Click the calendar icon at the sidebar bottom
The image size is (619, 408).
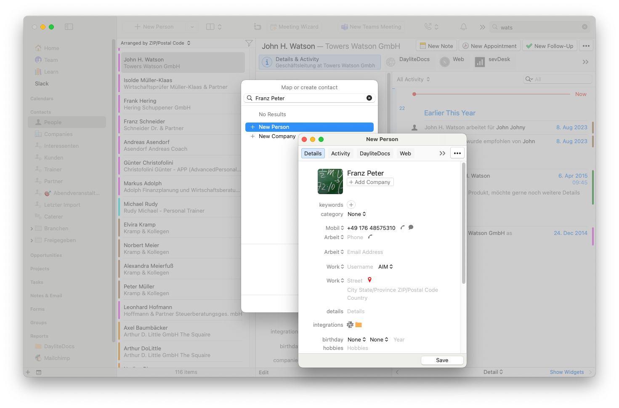click(39, 372)
